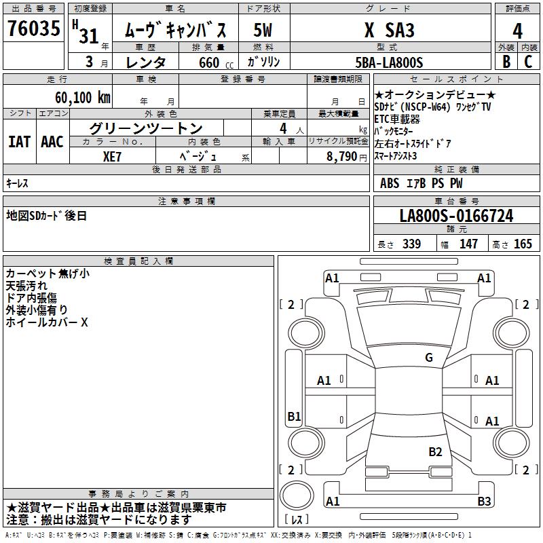
Task: Click the spare tire circle above レス
Action: [297, 496]
